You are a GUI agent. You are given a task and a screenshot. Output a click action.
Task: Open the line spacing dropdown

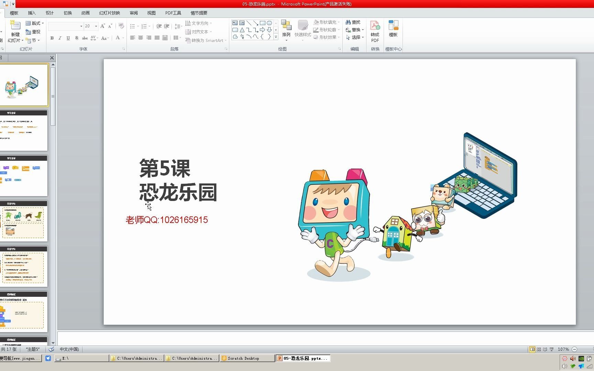pyautogui.click(x=178, y=26)
